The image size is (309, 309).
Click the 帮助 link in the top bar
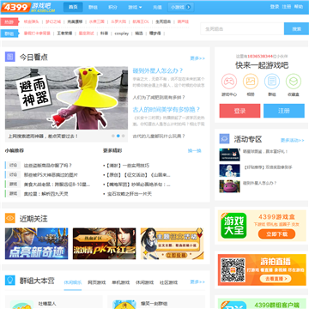tap(299, 7)
